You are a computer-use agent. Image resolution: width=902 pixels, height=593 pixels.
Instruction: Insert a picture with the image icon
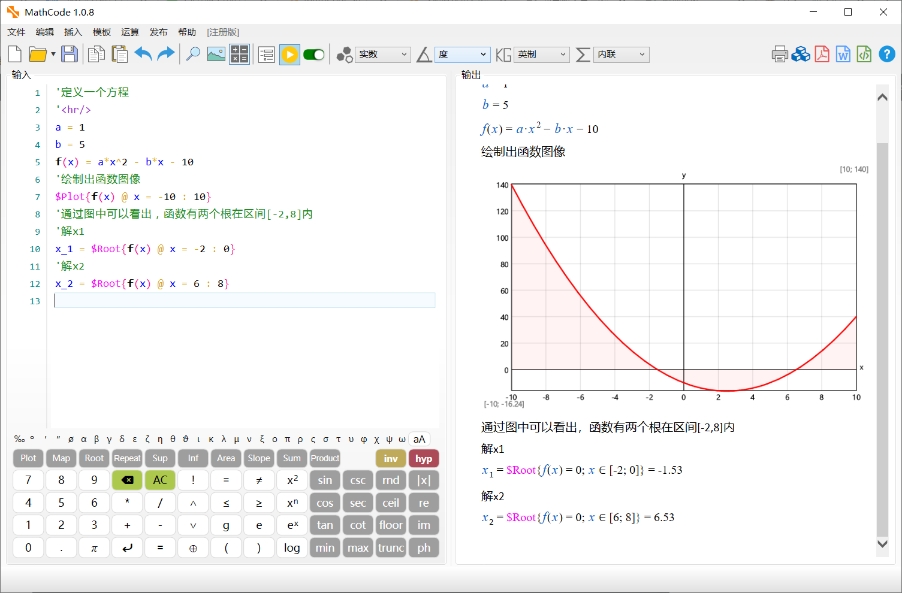tap(216, 55)
